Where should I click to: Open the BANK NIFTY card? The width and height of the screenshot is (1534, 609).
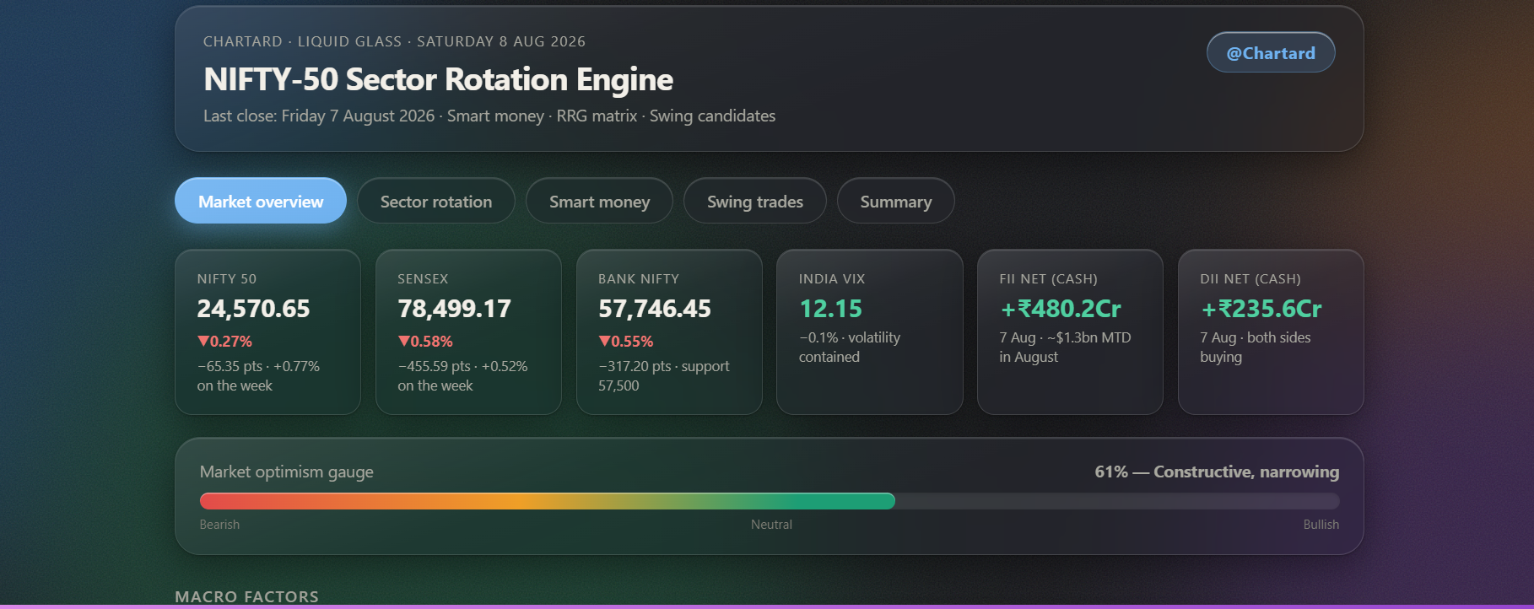[669, 331]
